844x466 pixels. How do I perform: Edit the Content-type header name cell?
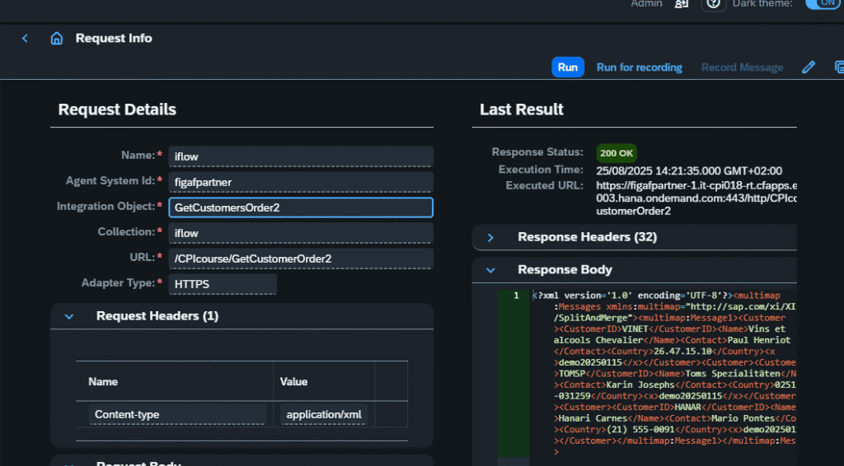[177, 414]
